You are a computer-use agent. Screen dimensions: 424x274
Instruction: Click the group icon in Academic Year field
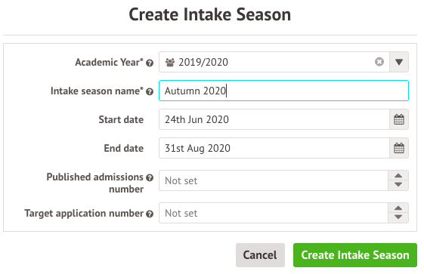(170, 63)
